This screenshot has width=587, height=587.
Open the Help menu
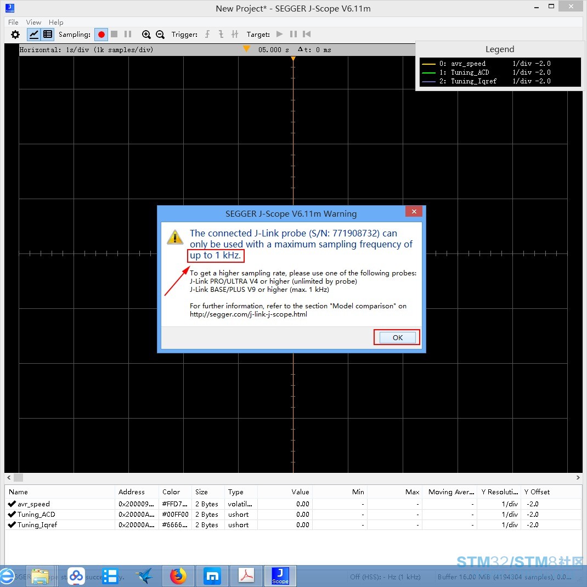point(56,22)
